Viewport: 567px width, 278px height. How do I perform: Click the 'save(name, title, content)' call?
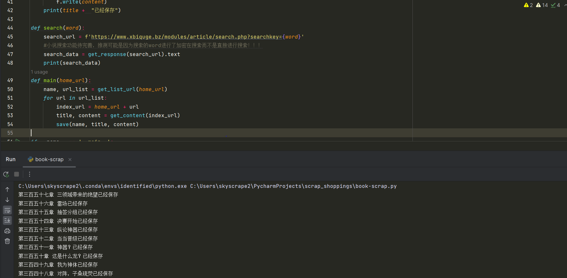point(97,125)
